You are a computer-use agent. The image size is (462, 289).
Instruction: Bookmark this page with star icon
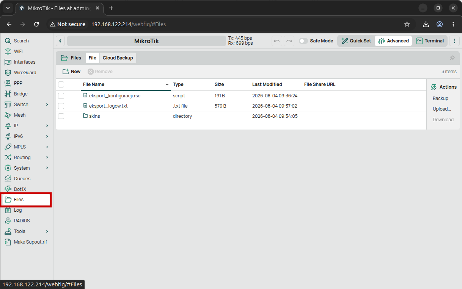(x=407, y=24)
